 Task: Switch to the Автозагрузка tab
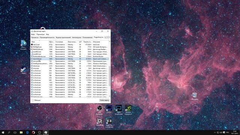[x=76, y=37]
